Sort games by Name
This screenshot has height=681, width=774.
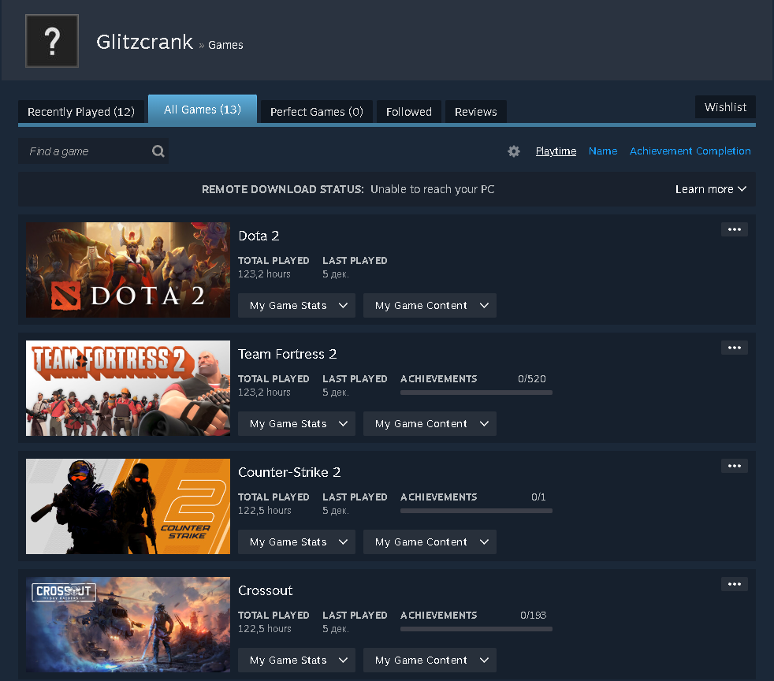tap(603, 151)
